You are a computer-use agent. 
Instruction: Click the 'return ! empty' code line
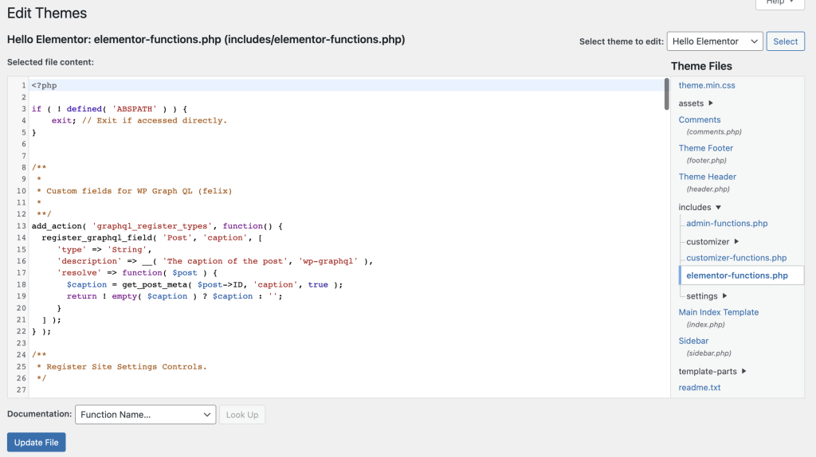click(175, 296)
